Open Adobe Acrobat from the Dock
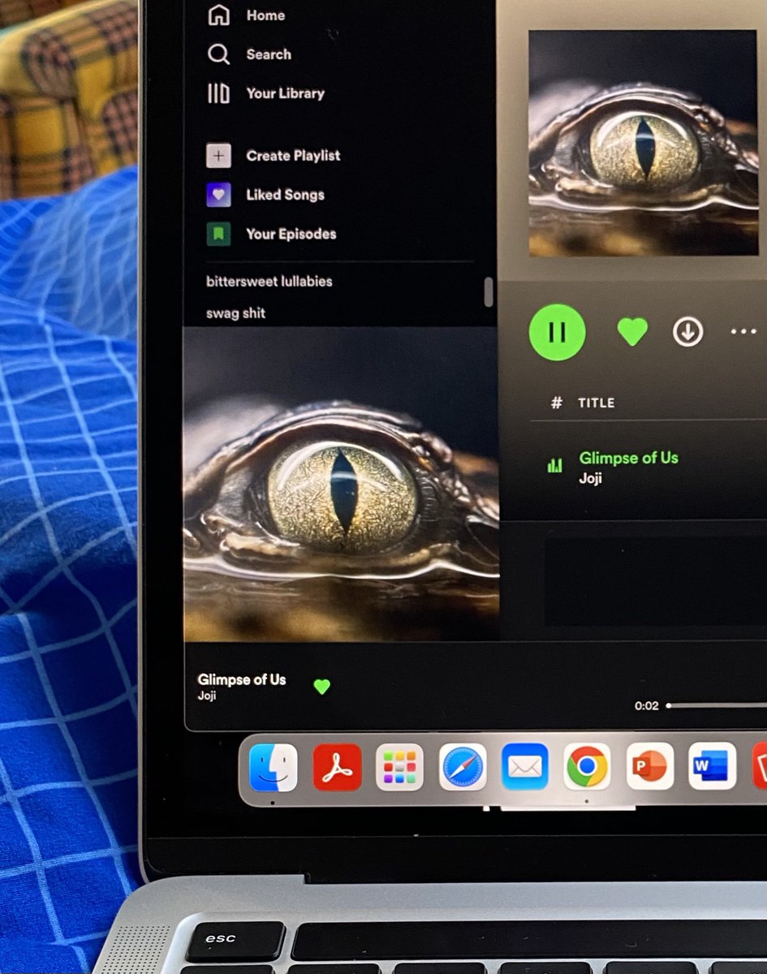Viewport: 767px width, 974px height. [338, 767]
